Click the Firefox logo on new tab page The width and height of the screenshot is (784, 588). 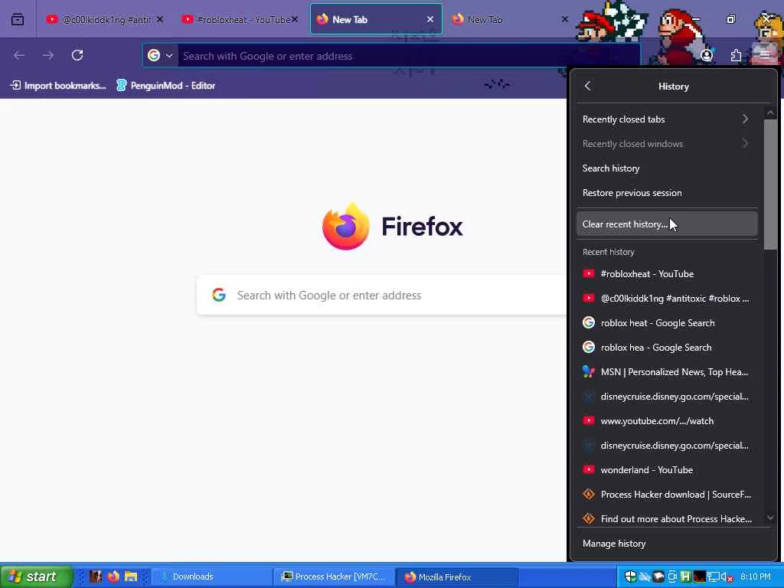coord(346,226)
